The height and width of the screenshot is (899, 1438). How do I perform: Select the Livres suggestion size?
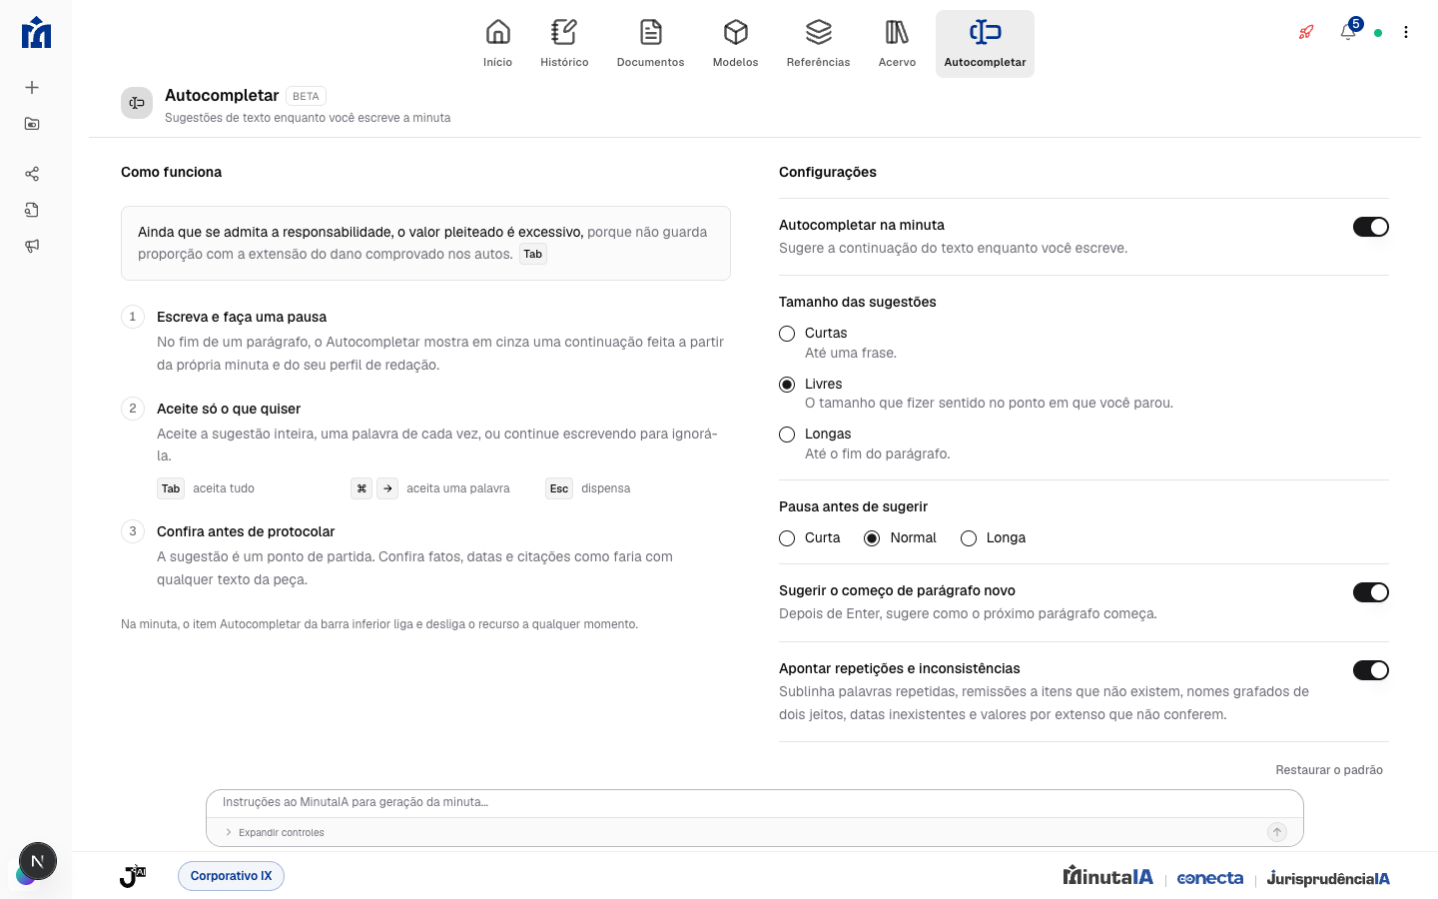[x=787, y=385]
